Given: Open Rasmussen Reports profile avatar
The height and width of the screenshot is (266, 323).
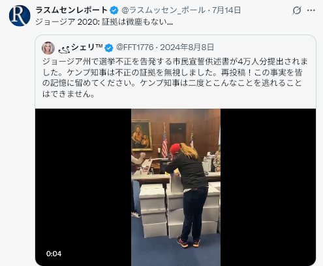Looking at the screenshot, I should point(20,16).
